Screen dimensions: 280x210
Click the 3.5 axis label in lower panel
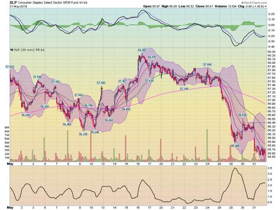tap(270, 168)
